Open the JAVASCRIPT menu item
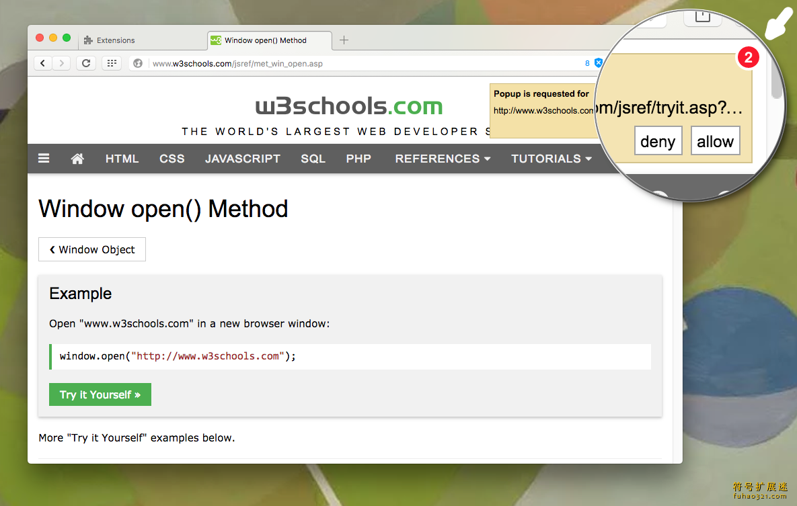797x506 pixels. point(242,159)
